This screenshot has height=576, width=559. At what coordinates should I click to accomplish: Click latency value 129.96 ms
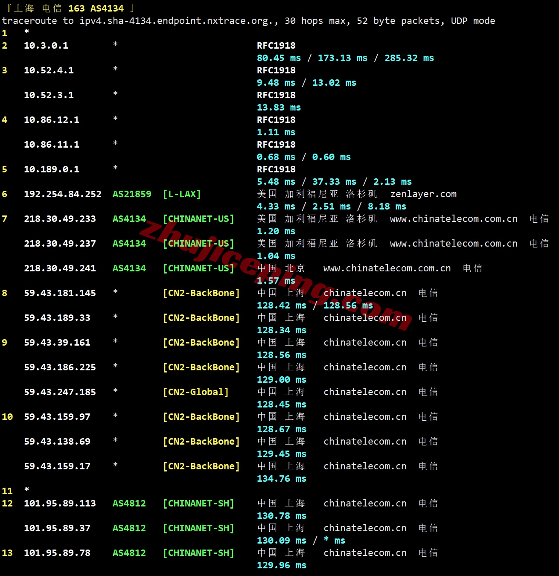click(x=282, y=565)
